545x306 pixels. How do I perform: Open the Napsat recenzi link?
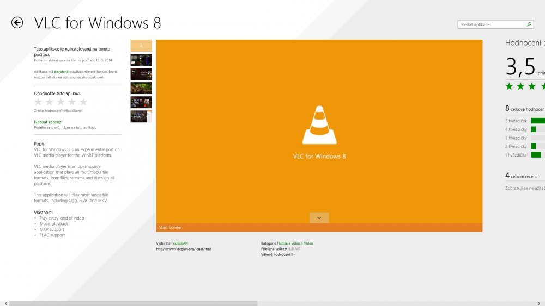coord(48,122)
